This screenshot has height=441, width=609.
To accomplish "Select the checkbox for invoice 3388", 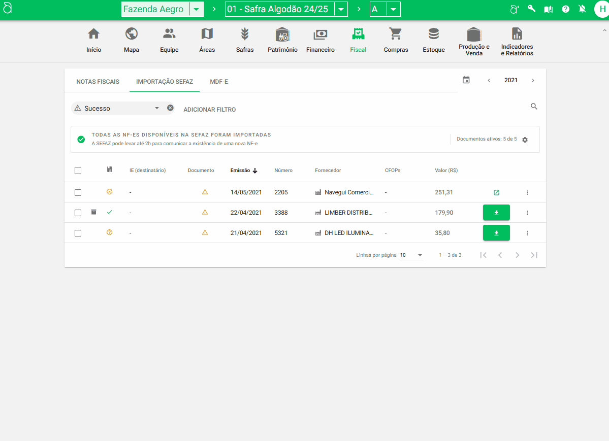I will pyautogui.click(x=78, y=213).
